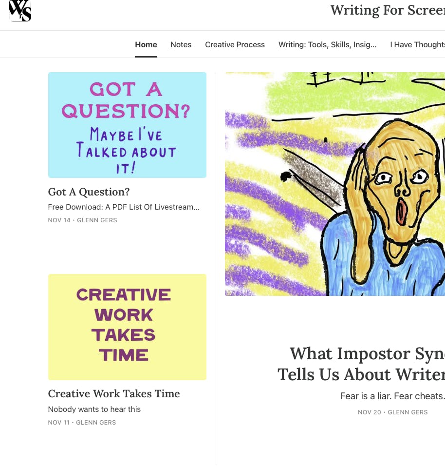
Task: Open the Scream drawing featured image
Action: [335, 184]
